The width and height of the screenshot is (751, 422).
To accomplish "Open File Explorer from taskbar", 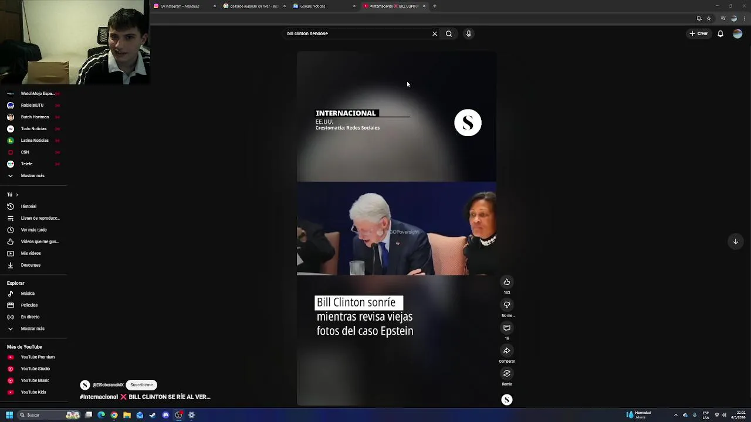I will click(127, 415).
